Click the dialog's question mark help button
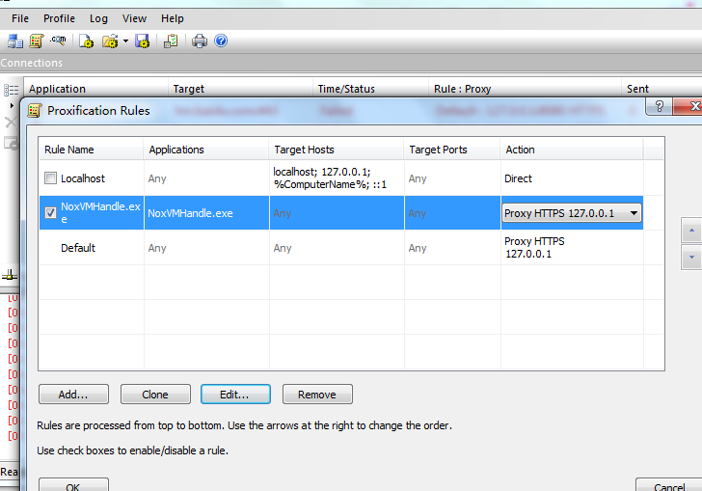 (660, 106)
